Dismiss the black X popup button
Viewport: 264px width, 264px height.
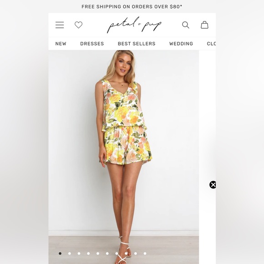point(213,185)
